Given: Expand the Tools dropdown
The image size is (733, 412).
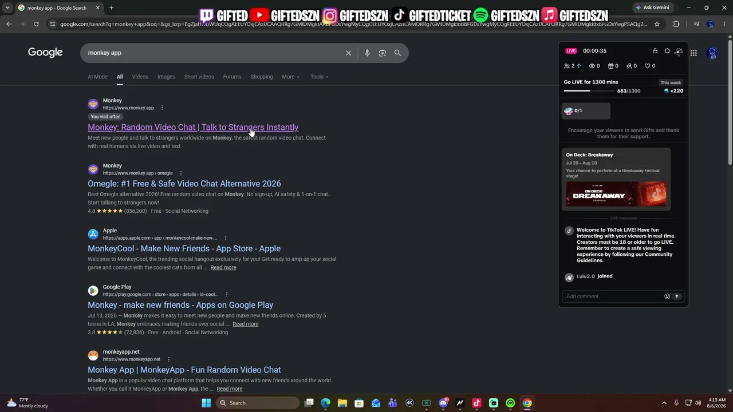Looking at the screenshot, I should click(320, 77).
